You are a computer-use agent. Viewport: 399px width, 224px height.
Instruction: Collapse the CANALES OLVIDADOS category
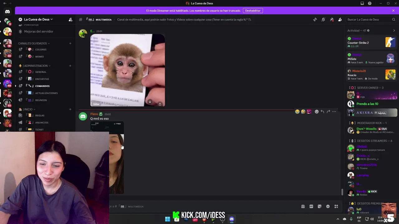[34, 43]
